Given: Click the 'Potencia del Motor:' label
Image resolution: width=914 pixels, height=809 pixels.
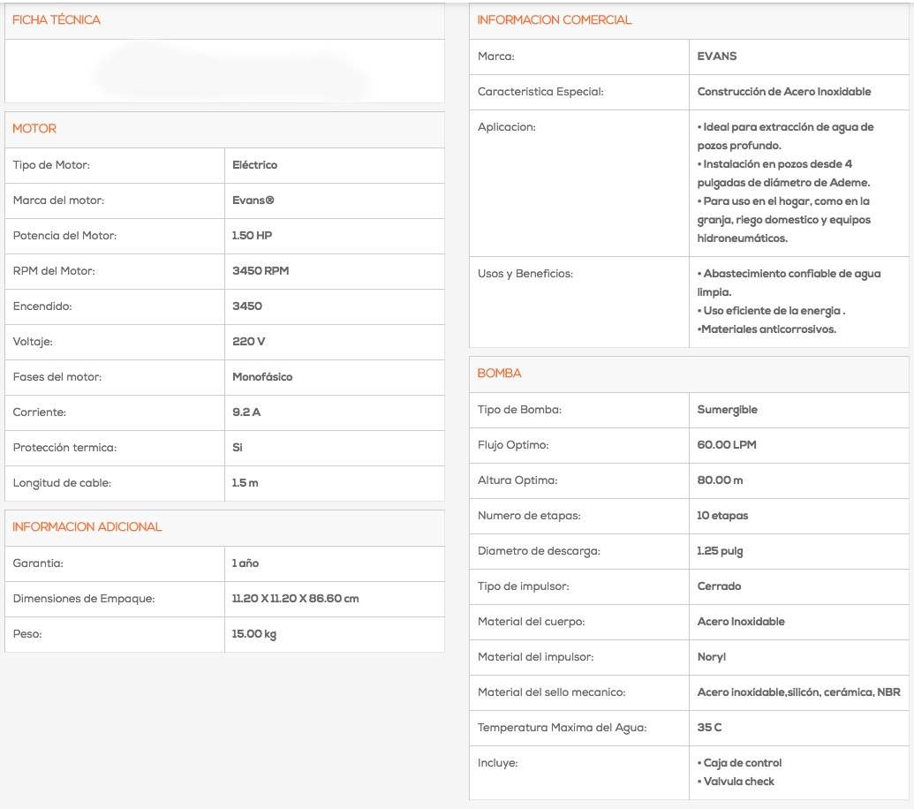Looking at the screenshot, I should click(x=64, y=236).
